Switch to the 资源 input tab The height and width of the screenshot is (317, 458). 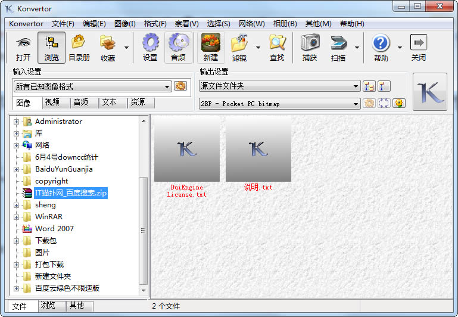click(141, 102)
